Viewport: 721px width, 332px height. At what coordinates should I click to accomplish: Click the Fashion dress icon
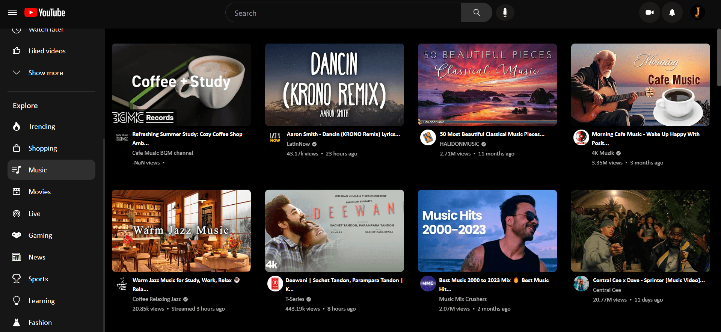pos(17,322)
